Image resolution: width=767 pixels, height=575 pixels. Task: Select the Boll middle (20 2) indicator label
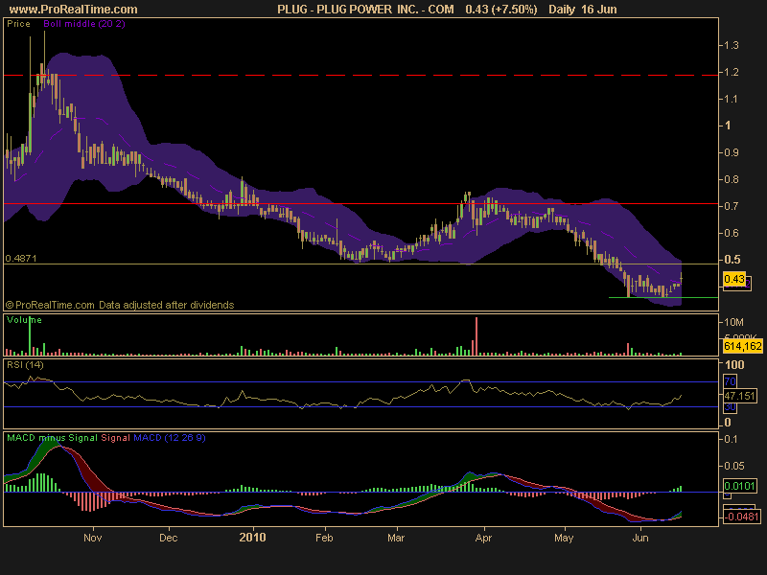(x=84, y=24)
